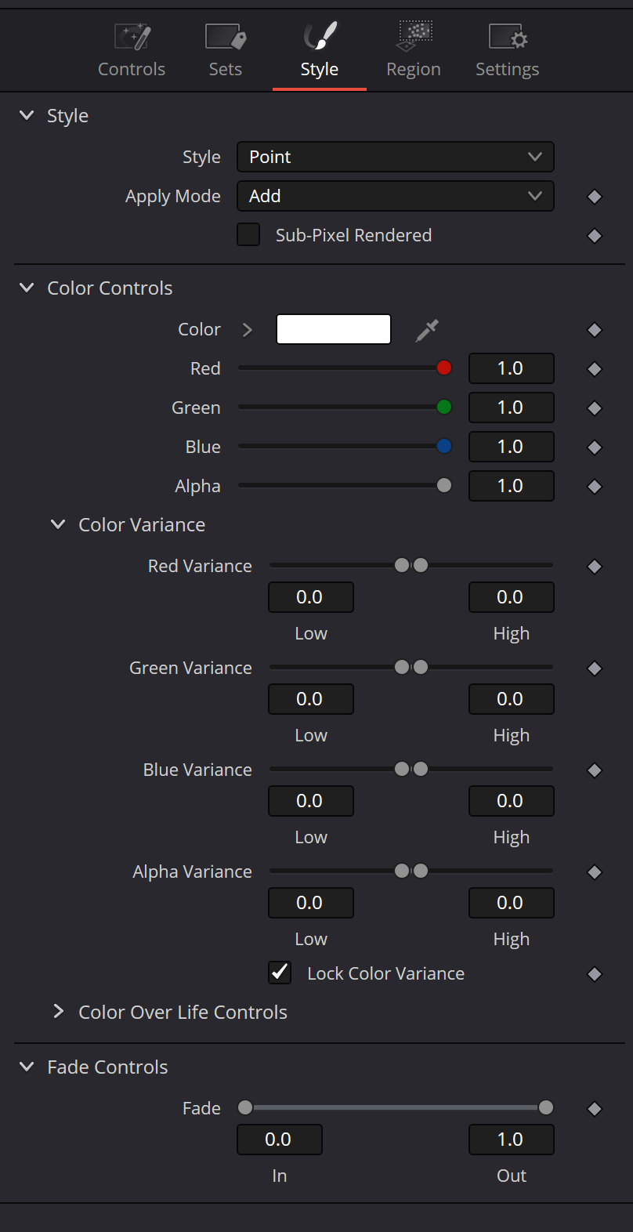Click the Red slider handle
Image resolution: width=633 pixels, height=1232 pixels.
pos(444,368)
